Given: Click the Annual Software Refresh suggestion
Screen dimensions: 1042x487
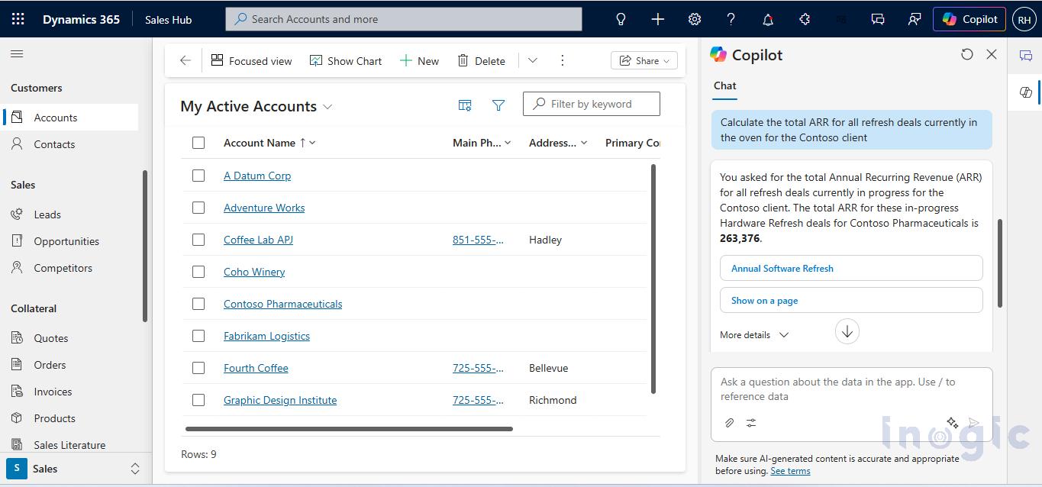Looking at the screenshot, I should 851,268.
